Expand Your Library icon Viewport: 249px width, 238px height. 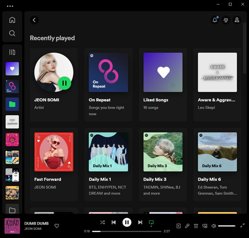(x=12, y=52)
